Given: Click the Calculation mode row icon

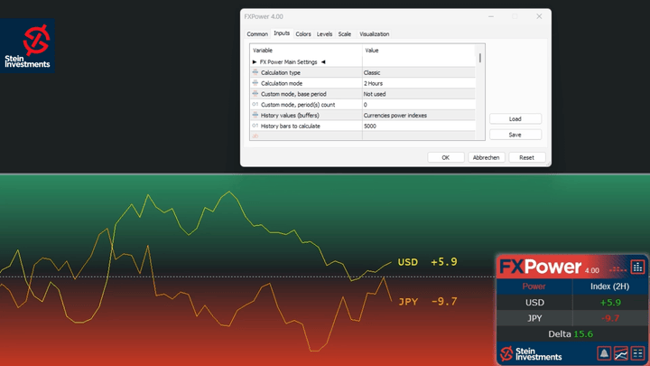Looking at the screenshot, I should click(255, 83).
